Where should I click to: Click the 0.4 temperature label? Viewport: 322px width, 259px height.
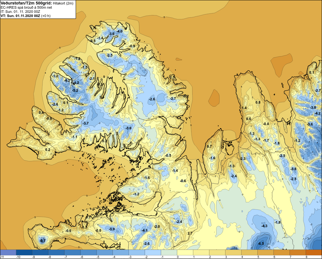pyautogui.click(x=41, y=113)
